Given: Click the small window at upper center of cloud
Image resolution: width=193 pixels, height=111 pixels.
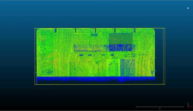Looking at the screenshot, I should click(94, 35).
